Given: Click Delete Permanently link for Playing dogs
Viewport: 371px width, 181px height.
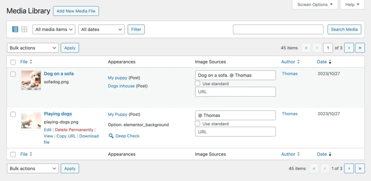Looking at the screenshot, I should (74, 130).
